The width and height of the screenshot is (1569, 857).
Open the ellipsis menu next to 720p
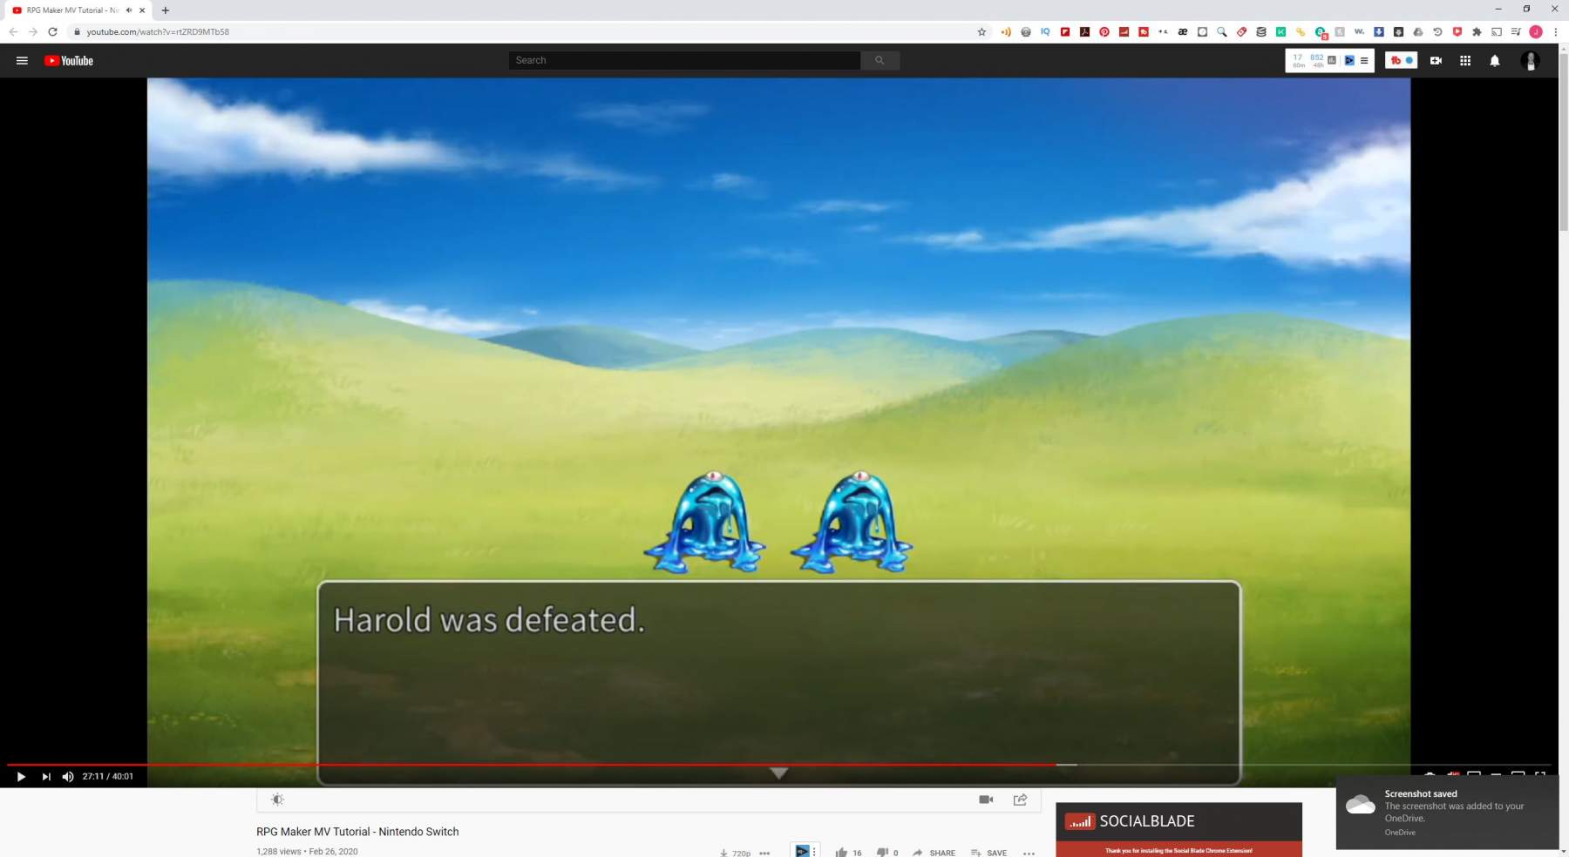pos(764,853)
